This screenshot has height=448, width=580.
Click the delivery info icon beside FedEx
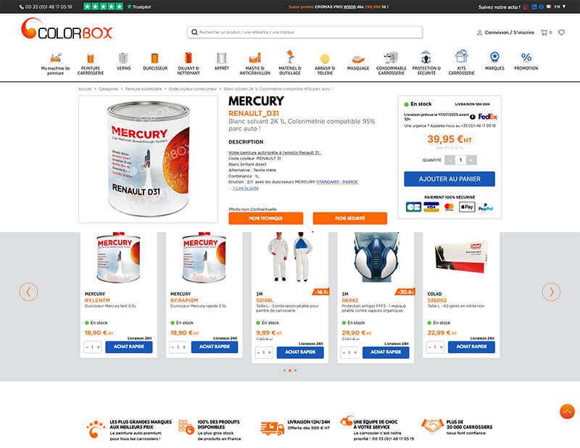point(473,117)
